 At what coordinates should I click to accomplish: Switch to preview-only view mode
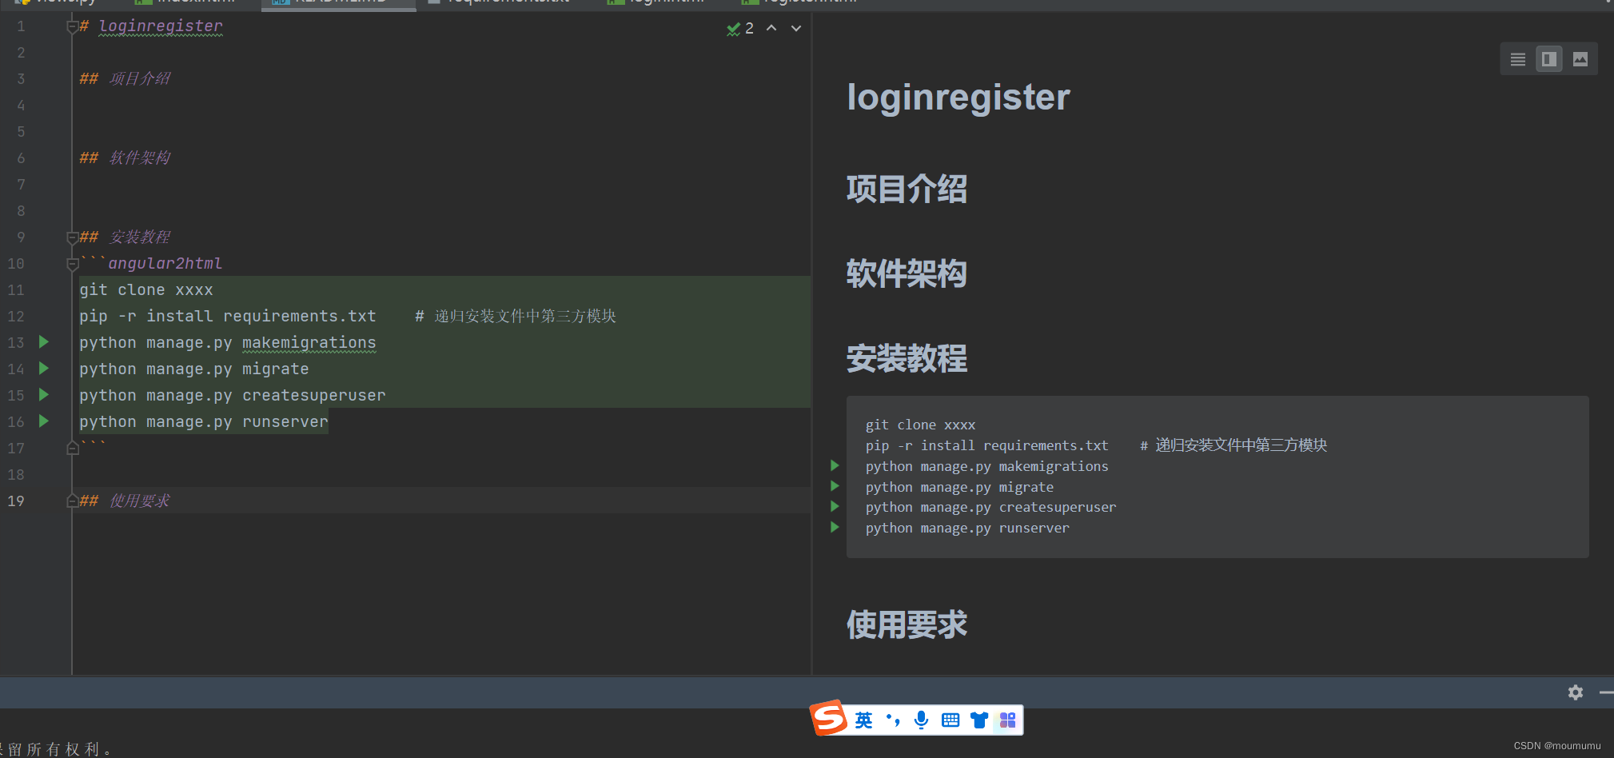[1580, 59]
